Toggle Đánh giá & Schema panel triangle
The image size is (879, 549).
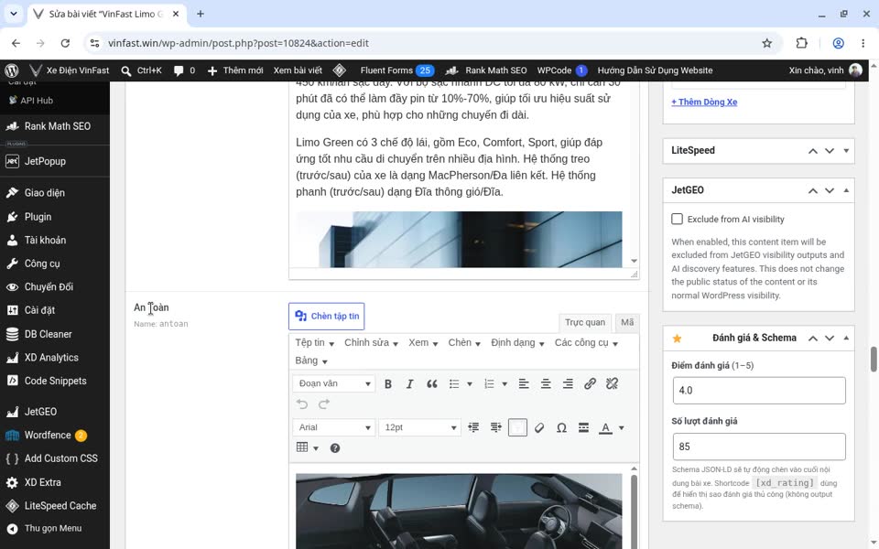[x=846, y=338]
